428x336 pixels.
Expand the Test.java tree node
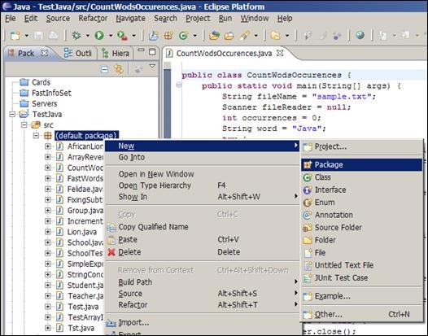(48, 307)
